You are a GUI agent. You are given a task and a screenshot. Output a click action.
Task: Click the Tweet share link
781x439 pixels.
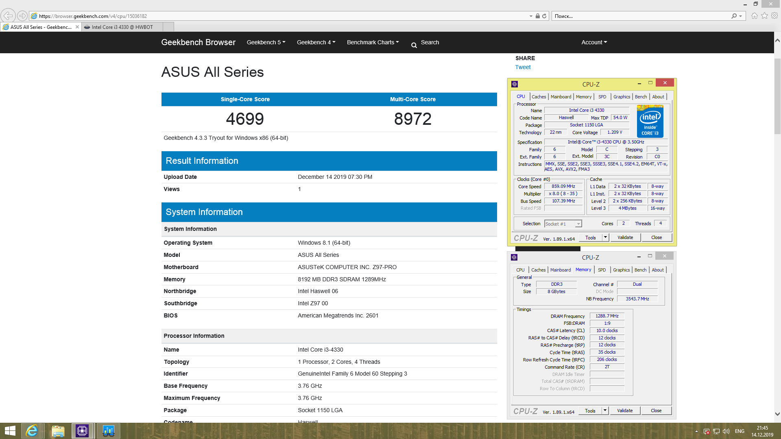[x=523, y=67]
